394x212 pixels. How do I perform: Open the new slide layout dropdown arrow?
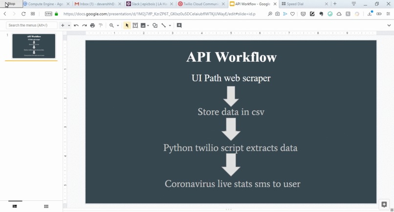(x=69, y=25)
